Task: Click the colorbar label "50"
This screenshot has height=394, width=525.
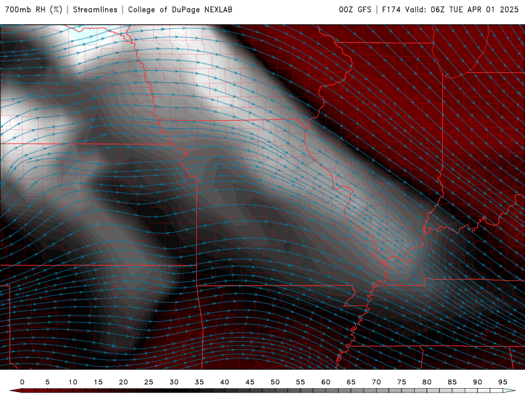Action: point(275,382)
